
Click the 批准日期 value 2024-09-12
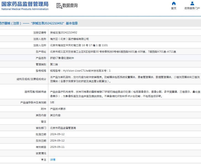click(x=57, y=134)
